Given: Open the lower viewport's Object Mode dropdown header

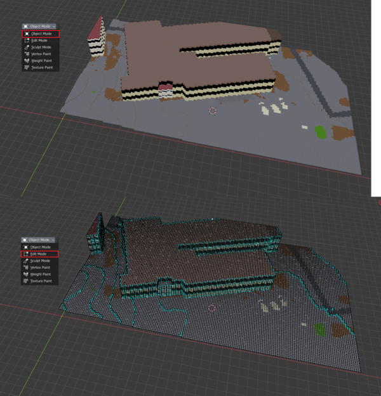Looking at the screenshot, I should tap(38, 240).
